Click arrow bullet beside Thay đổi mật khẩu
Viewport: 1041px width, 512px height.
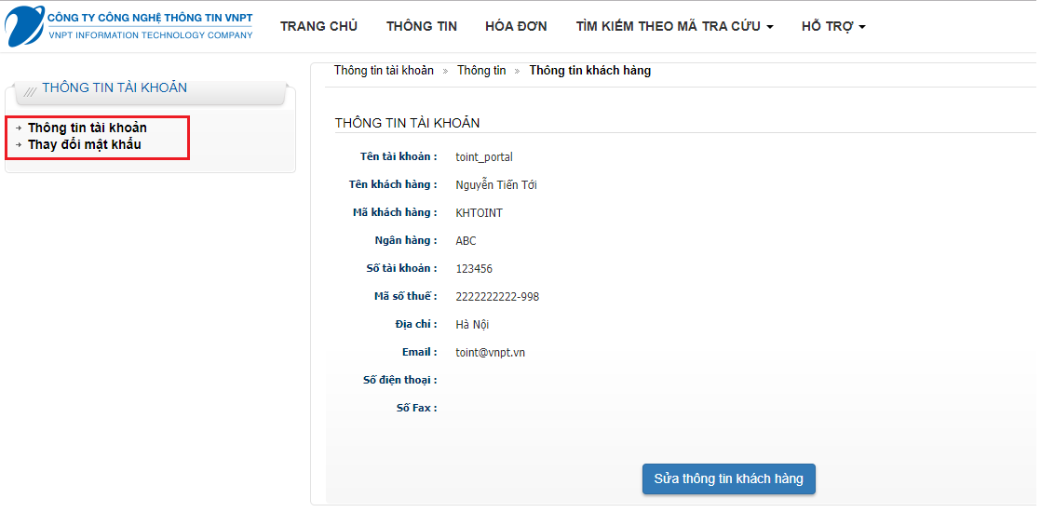click(19, 145)
